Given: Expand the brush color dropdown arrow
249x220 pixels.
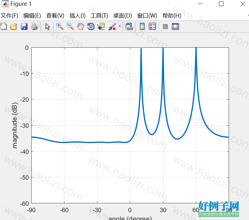Looking at the screenshot, I should (120, 26).
